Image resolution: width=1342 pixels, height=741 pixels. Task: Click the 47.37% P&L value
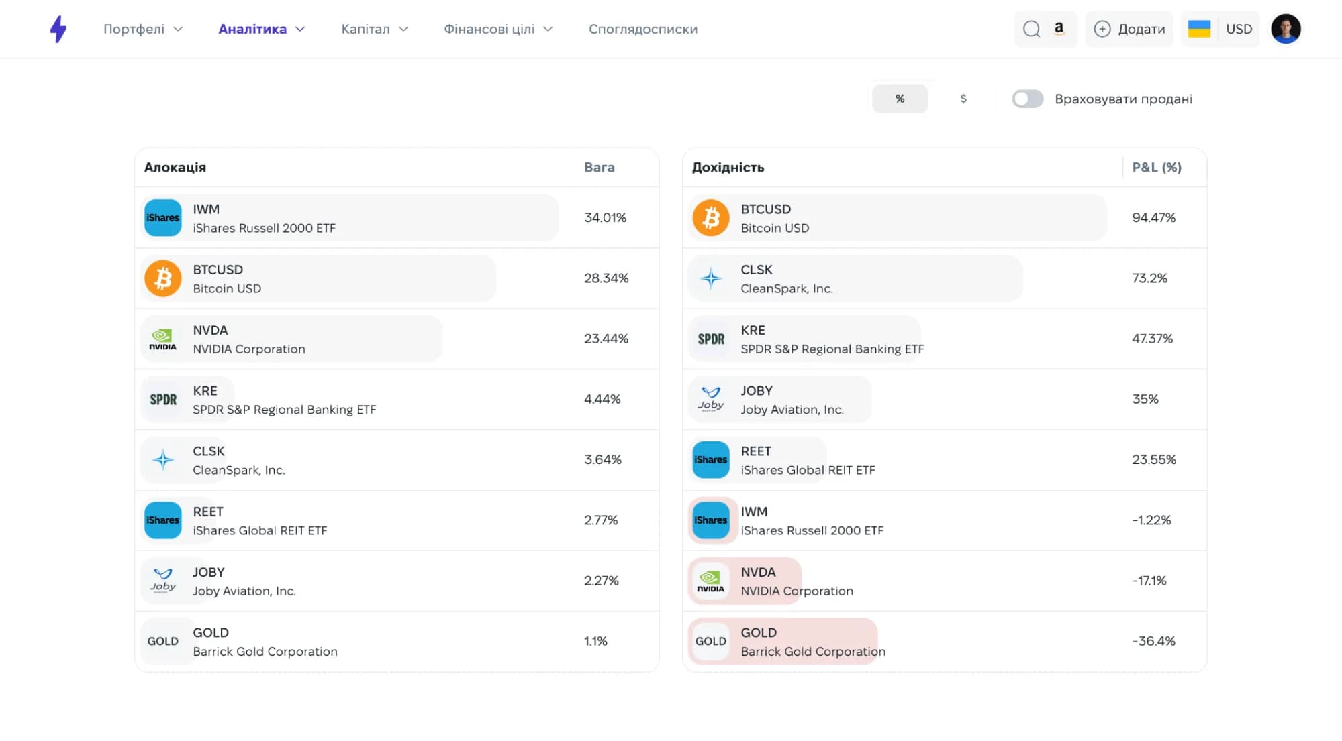[1152, 339]
